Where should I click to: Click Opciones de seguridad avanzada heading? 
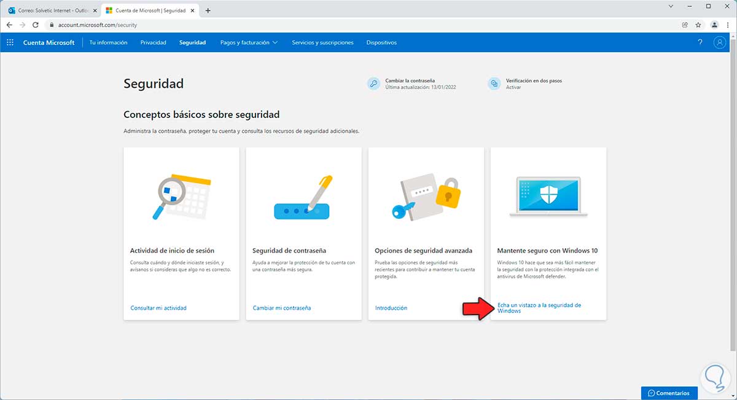(x=423, y=251)
